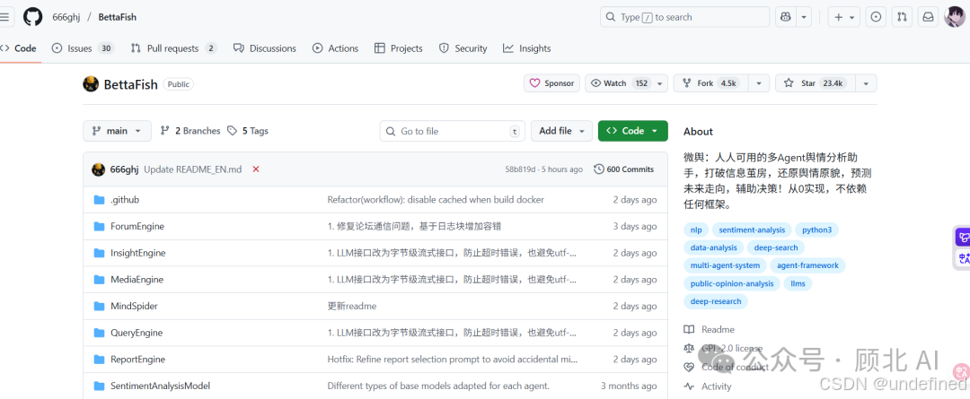
Task: Open the Refactor(workflow) commit message
Action: 436,200
